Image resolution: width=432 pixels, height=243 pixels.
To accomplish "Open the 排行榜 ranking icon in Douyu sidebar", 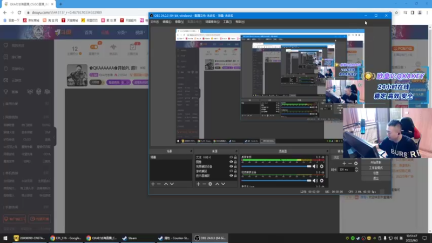I will point(6,57).
